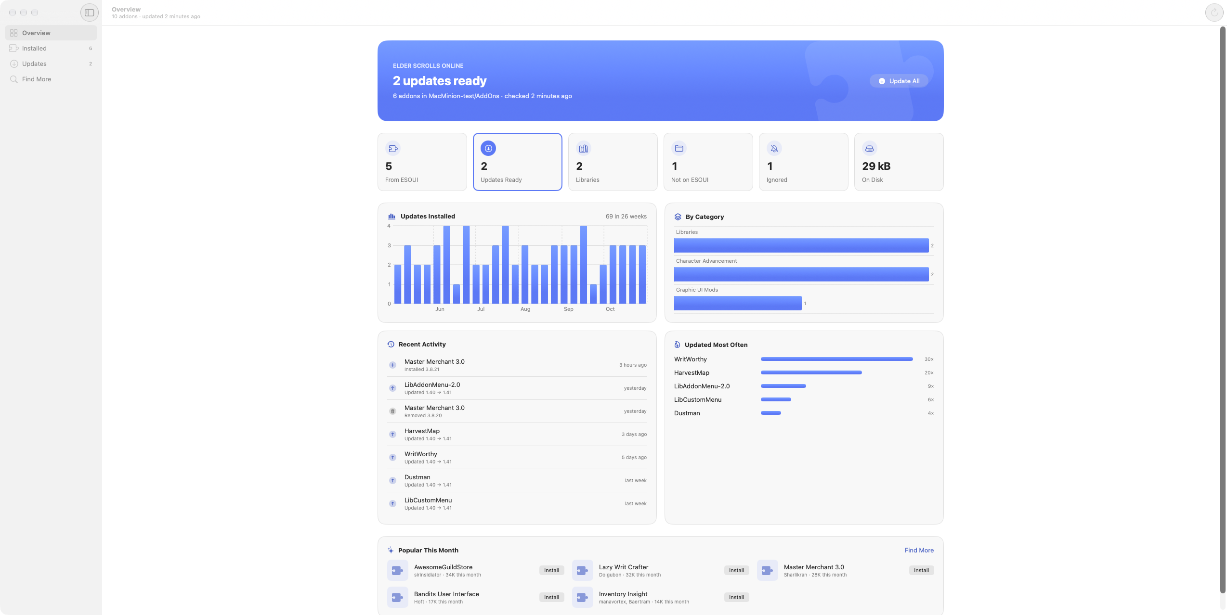1227x615 pixels.
Task: Click the '69 in 26 weeks' label
Action: (626, 217)
